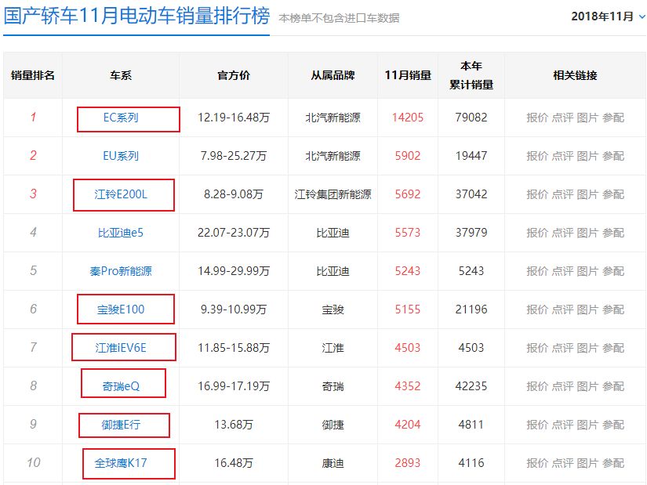The height and width of the screenshot is (485, 647).
Task: Click 点评 in the 江铃E200L row
Action: coord(562,194)
